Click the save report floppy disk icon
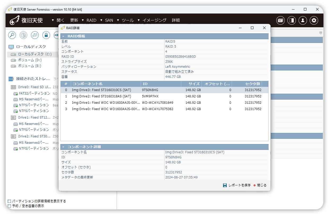329x215 pixels. click(x=225, y=185)
